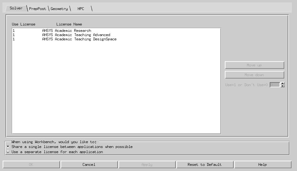Select ANSYS Academic Teaching DesignSpace row

click(116, 39)
